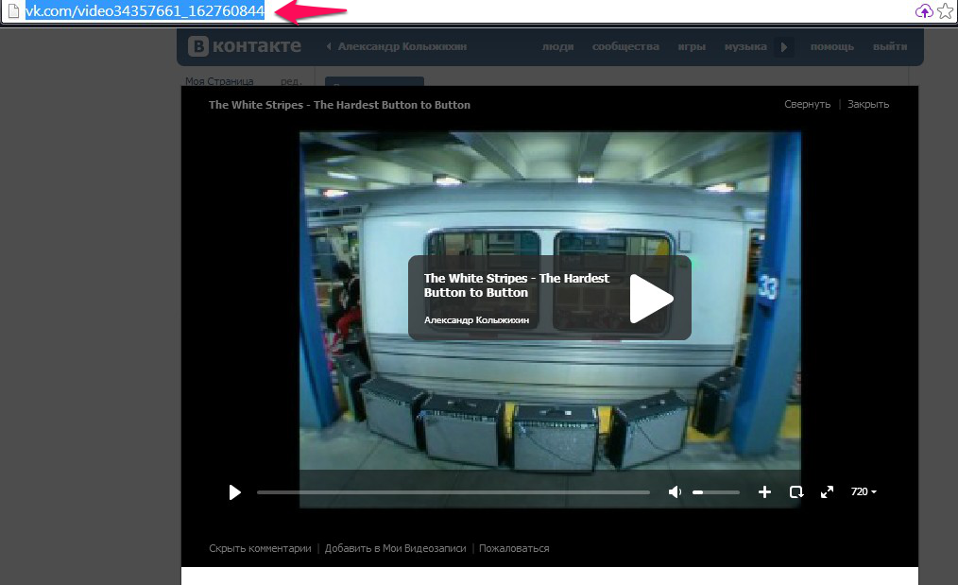Click выйти to log out

890,46
